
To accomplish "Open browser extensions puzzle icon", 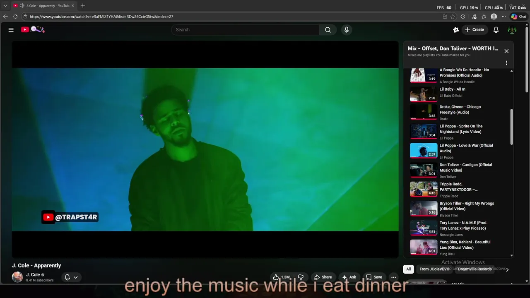I will point(463,17).
